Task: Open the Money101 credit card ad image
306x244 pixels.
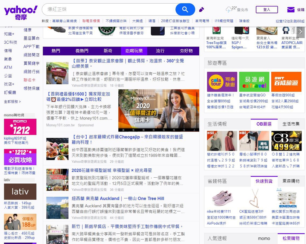Action: tap(159, 110)
